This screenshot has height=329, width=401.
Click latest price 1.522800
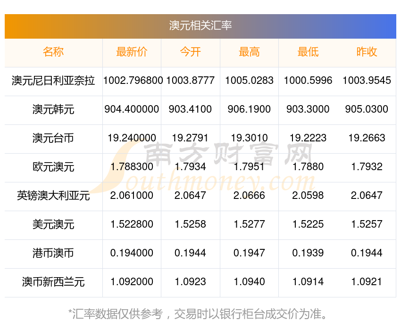(x=132, y=224)
